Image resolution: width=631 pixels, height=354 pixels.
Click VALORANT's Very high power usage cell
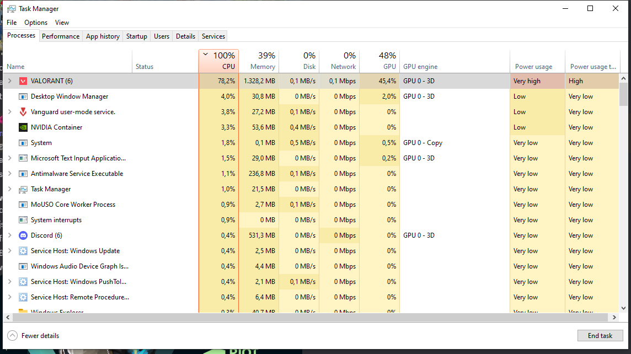click(537, 81)
